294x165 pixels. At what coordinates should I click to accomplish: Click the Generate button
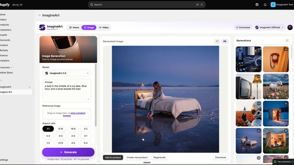pyautogui.click(x=68, y=152)
